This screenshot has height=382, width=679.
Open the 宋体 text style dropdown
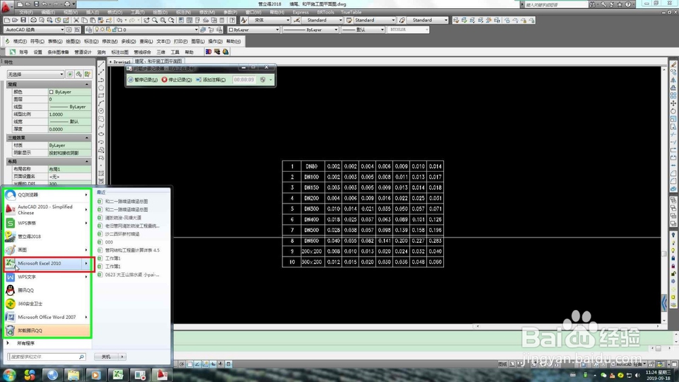coord(271,20)
